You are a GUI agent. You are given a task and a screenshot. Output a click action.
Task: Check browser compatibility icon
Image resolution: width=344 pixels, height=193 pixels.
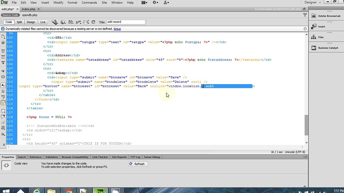86,22
